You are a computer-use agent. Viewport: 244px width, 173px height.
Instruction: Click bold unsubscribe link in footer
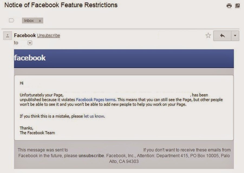91,156
